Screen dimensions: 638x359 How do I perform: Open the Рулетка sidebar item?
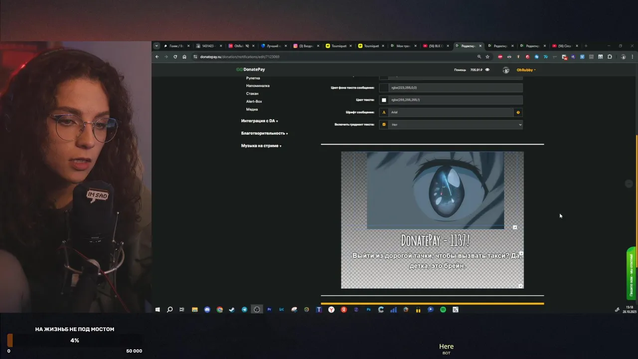pos(253,78)
